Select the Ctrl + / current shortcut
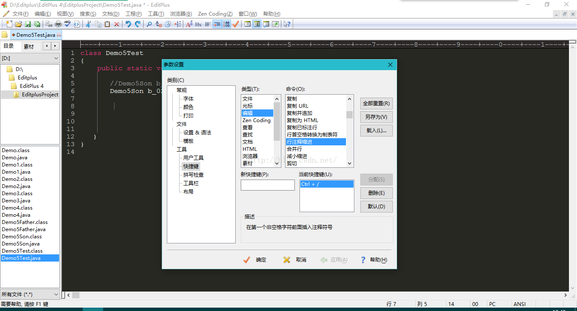The image size is (577, 311). (327, 184)
